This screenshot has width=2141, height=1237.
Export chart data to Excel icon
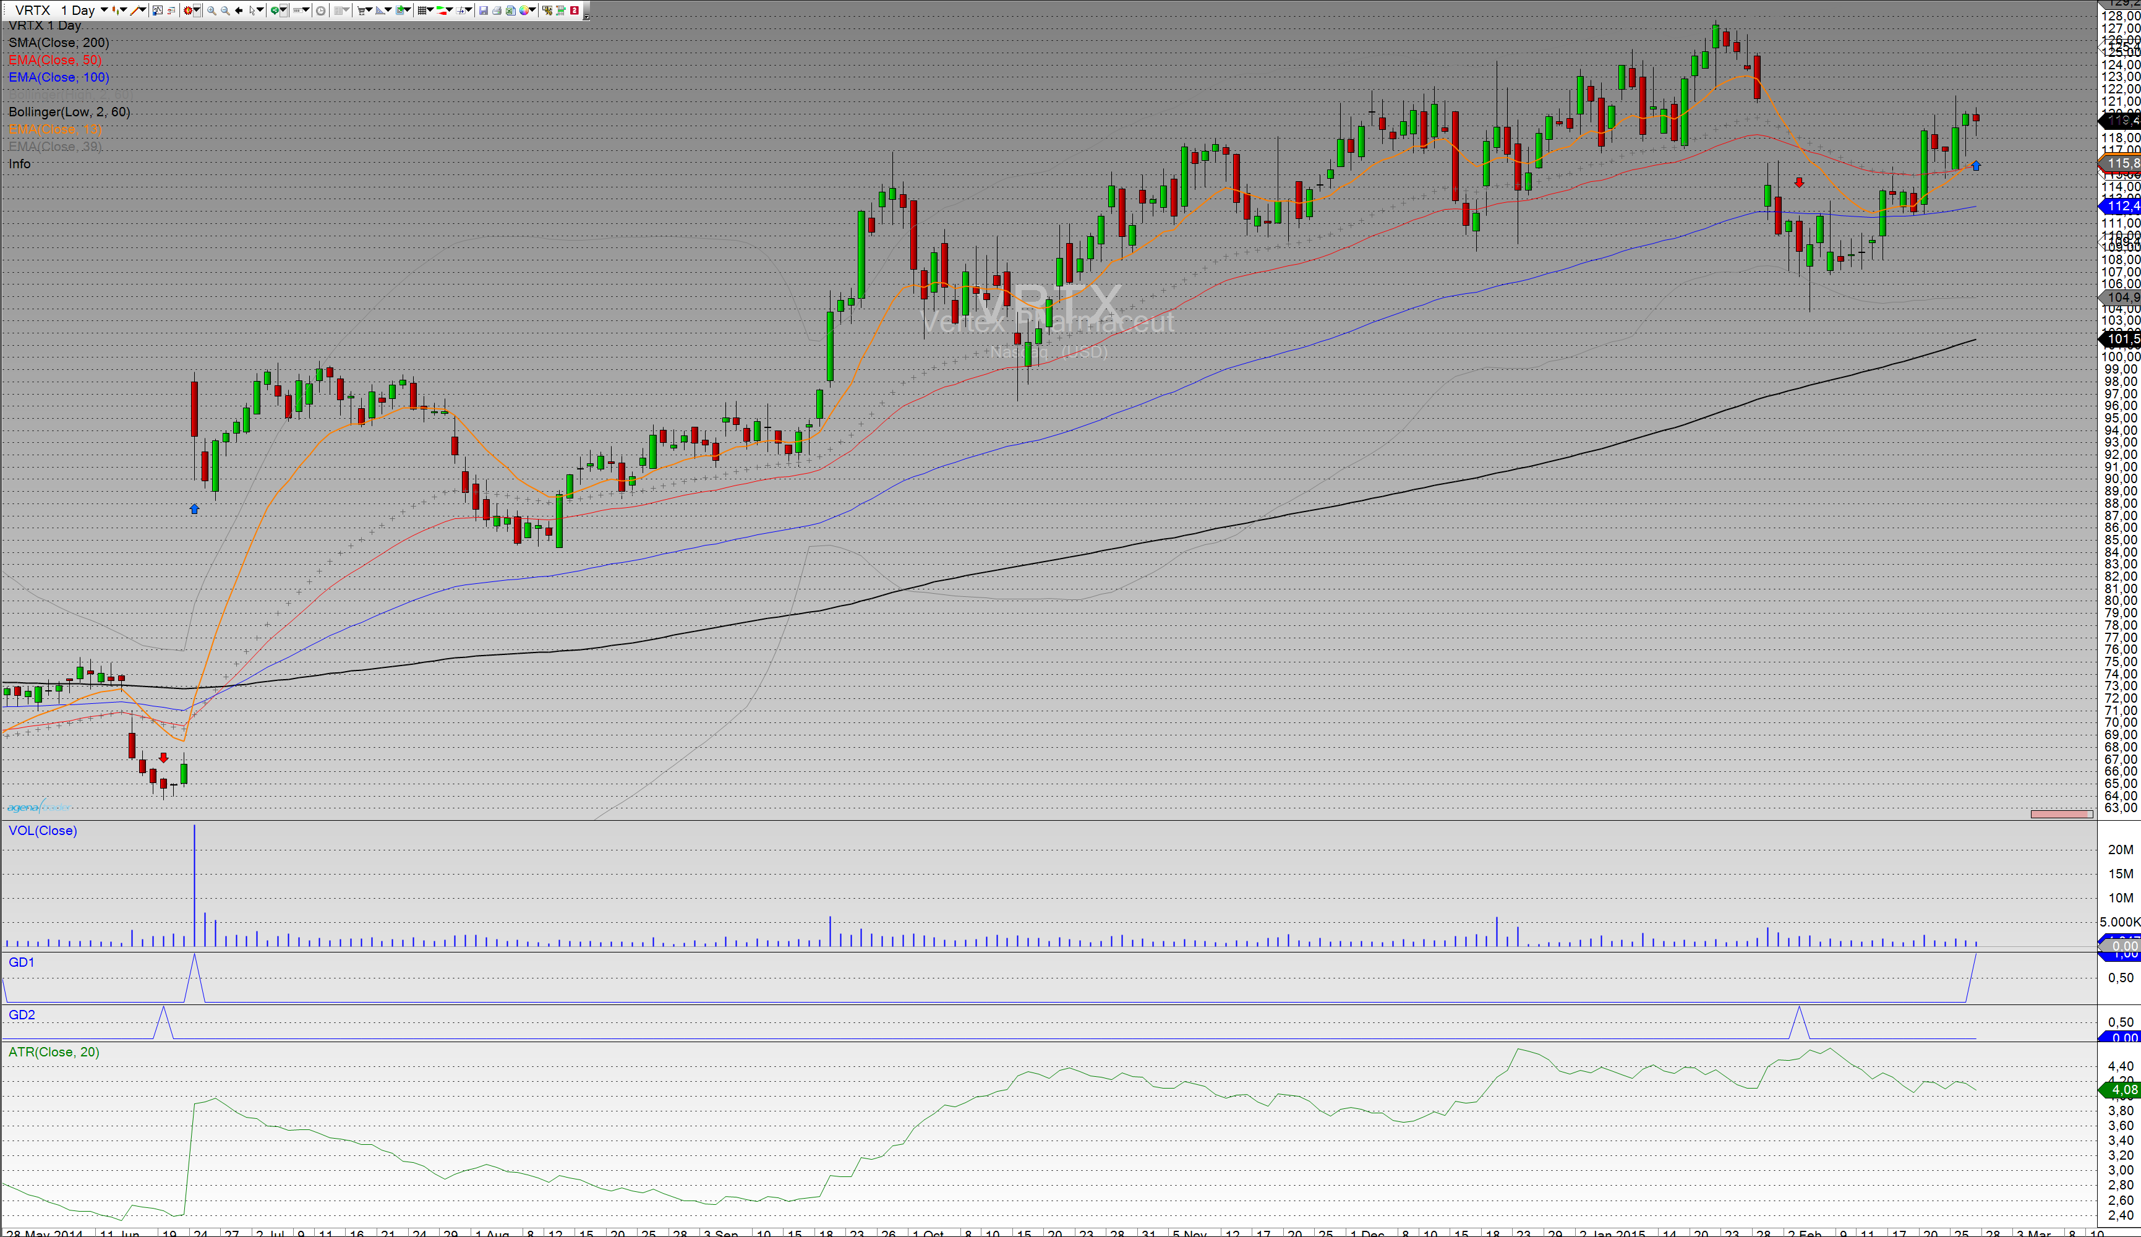pos(510,10)
